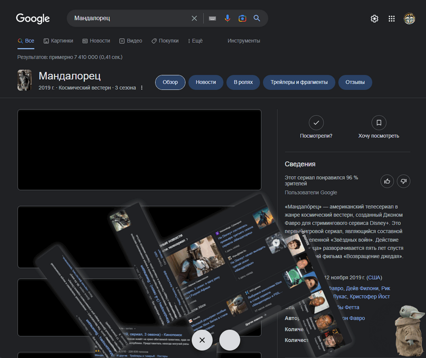Like the series with thumbs up
The width and height of the screenshot is (426, 358).
(x=387, y=181)
